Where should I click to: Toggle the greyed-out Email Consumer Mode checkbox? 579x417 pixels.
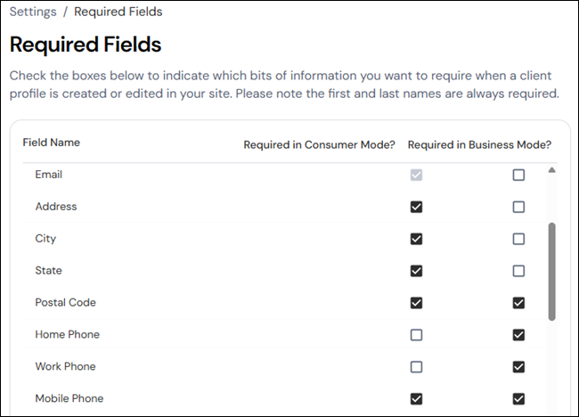pos(416,175)
